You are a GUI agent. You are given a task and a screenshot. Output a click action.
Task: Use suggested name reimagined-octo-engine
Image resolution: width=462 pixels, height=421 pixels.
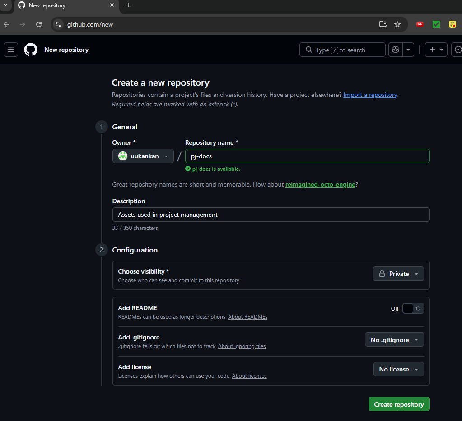320,184
